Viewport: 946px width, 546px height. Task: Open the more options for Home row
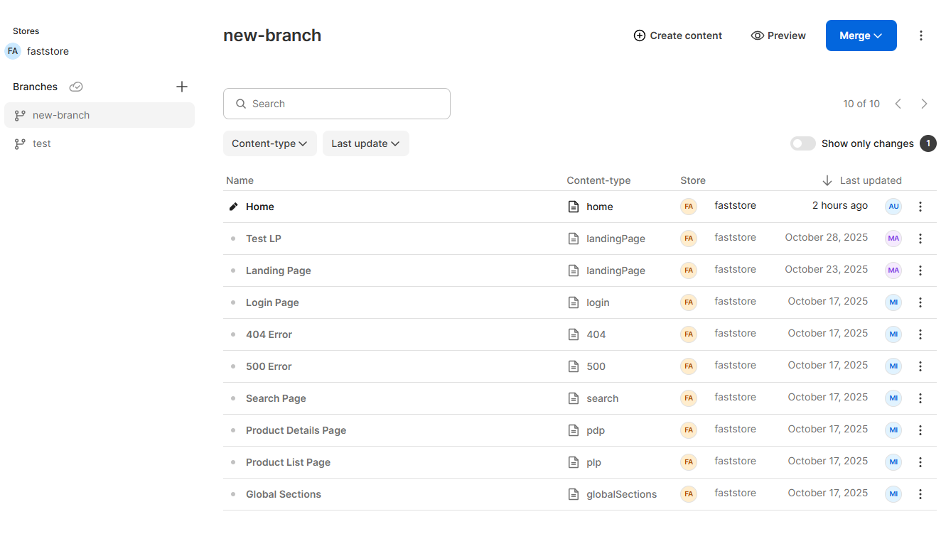(x=920, y=207)
